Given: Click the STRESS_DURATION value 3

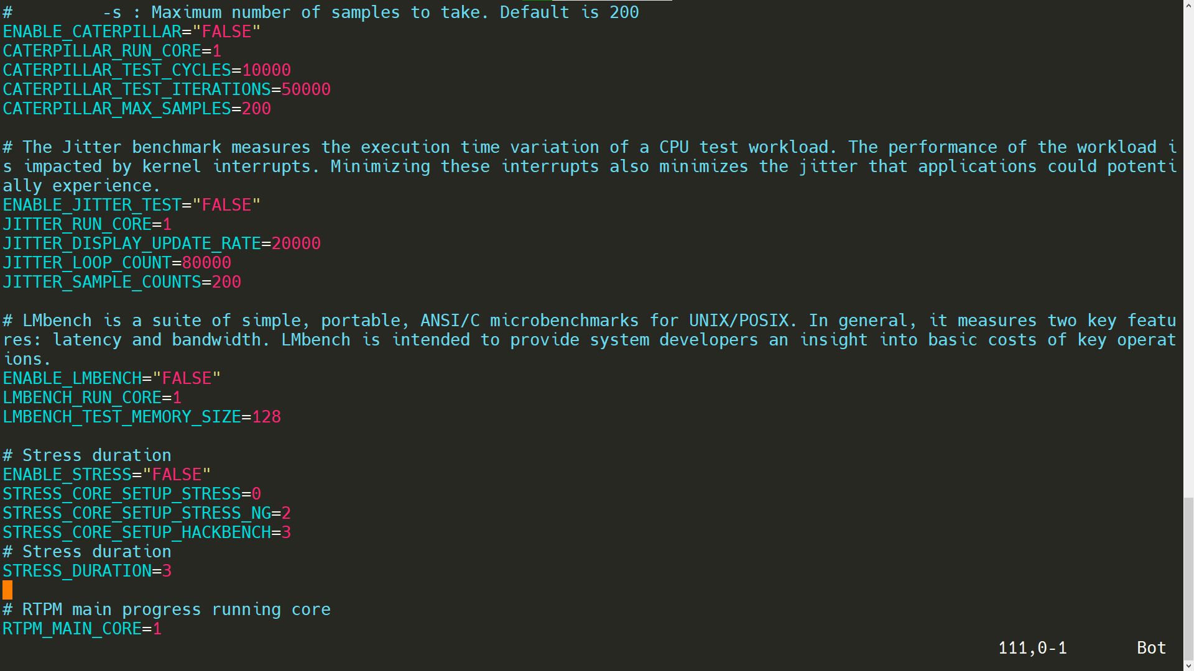Looking at the screenshot, I should point(167,571).
